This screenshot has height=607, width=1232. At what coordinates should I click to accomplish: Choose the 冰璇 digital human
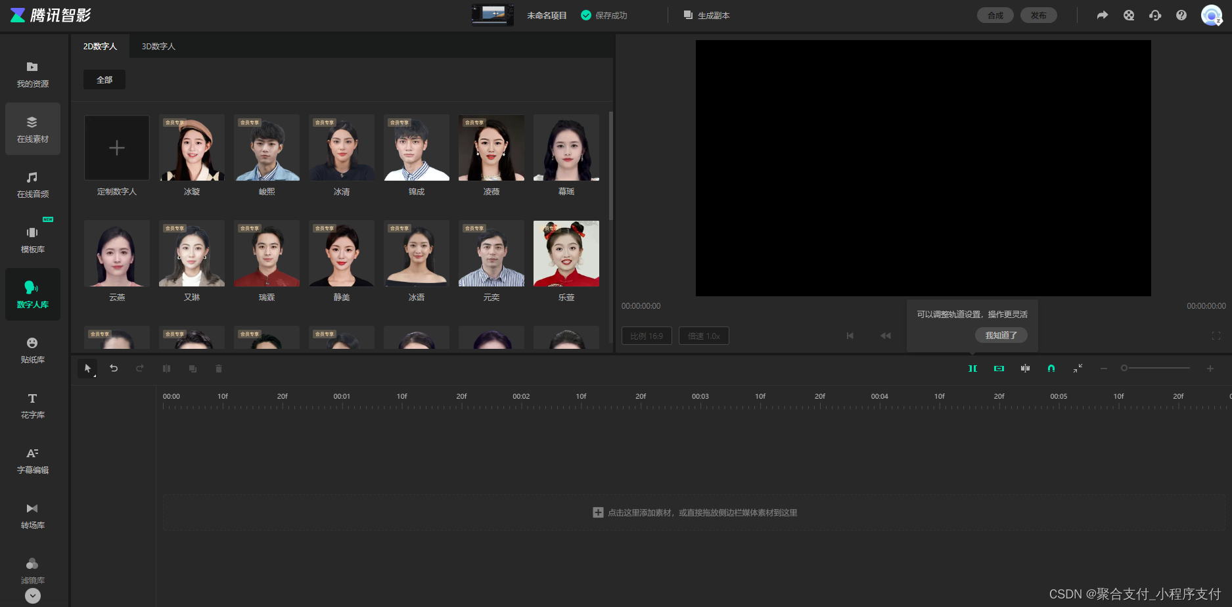tap(192, 148)
